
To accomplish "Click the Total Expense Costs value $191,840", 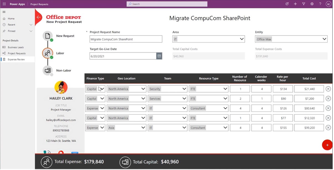I will tap(291, 56).
